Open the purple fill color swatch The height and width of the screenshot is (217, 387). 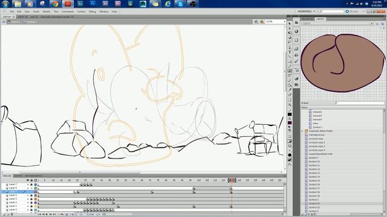290,123
